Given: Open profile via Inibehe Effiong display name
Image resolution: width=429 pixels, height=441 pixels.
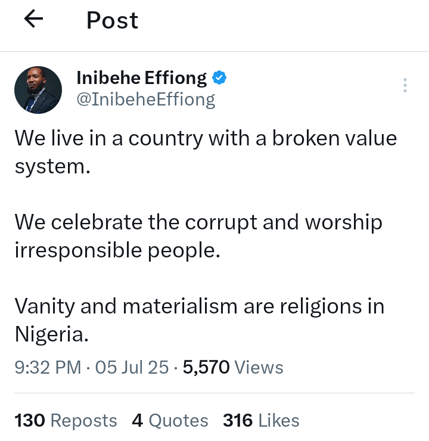Looking at the screenshot, I should tap(142, 78).
